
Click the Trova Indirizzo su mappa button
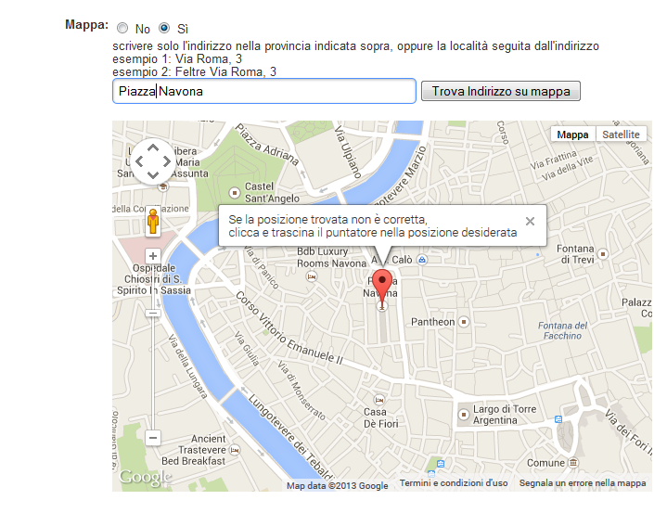[501, 91]
